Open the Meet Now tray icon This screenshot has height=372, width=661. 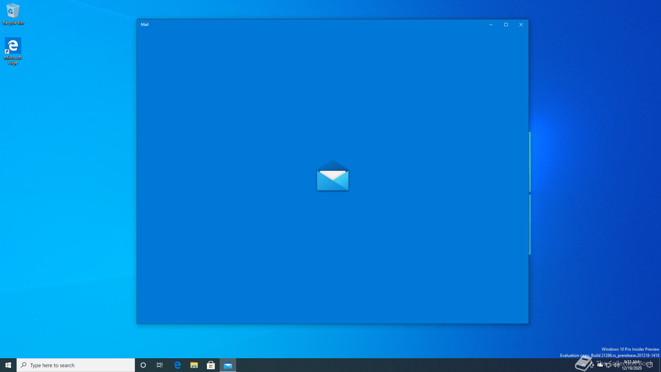pyautogui.click(x=592, y=365)
